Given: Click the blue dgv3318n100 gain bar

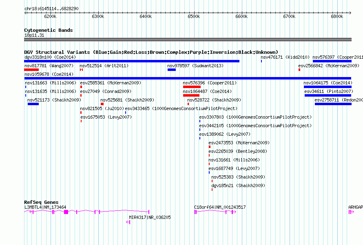Looking at the screenshot, I should [132, 61].
